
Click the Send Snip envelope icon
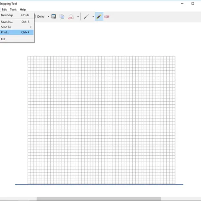click(71, 17)
